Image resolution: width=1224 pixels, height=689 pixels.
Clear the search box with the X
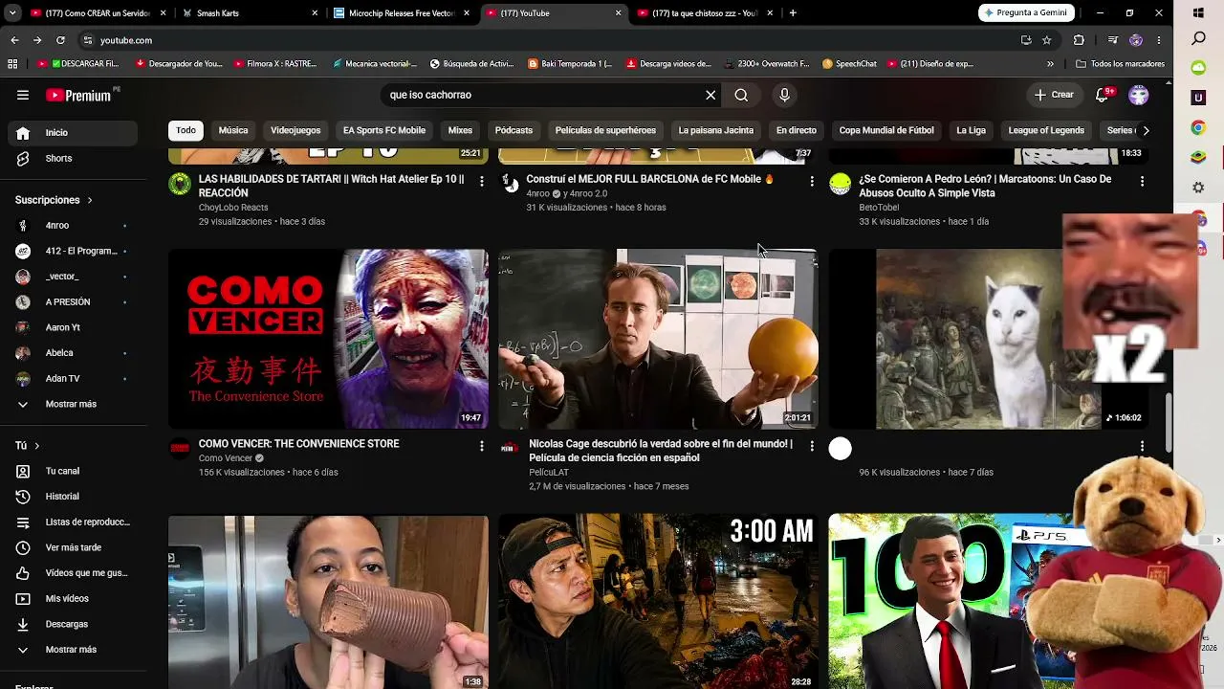pyautogui.click(x=710, y=95)
